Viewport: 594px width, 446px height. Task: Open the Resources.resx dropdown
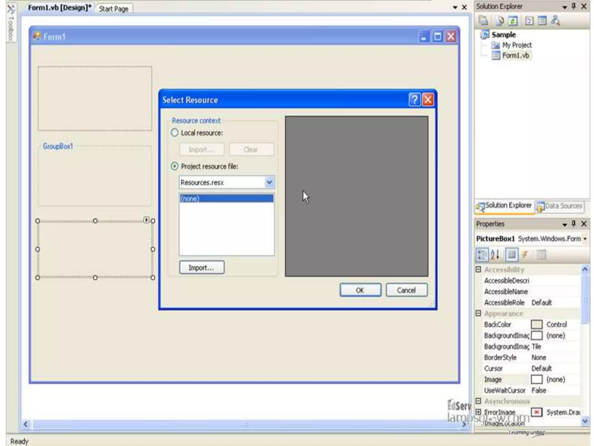click(269, 182)
